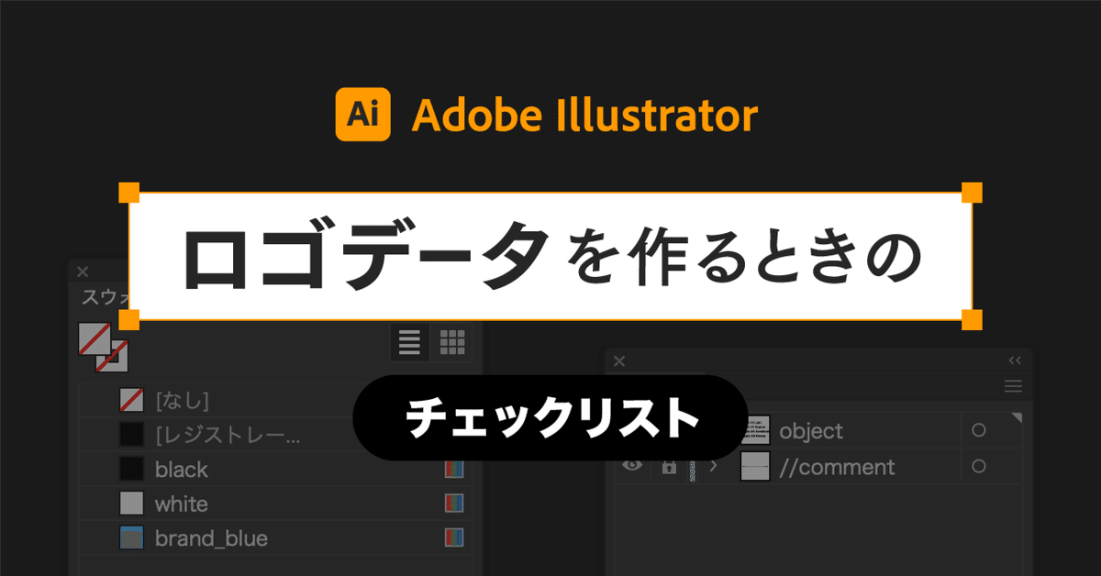The height and width of the screenshot is (576, 1101).
Task: Select the [なし] none swatch
Action: point(132,400)
